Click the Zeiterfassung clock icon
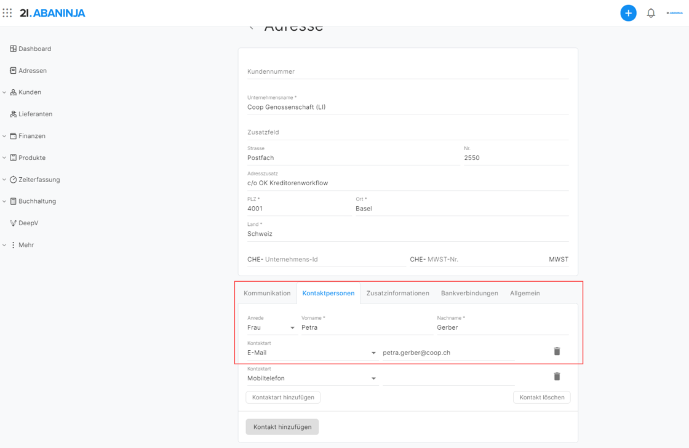The width and height of the screenshot is (689, 448). (x=13, y=179)
